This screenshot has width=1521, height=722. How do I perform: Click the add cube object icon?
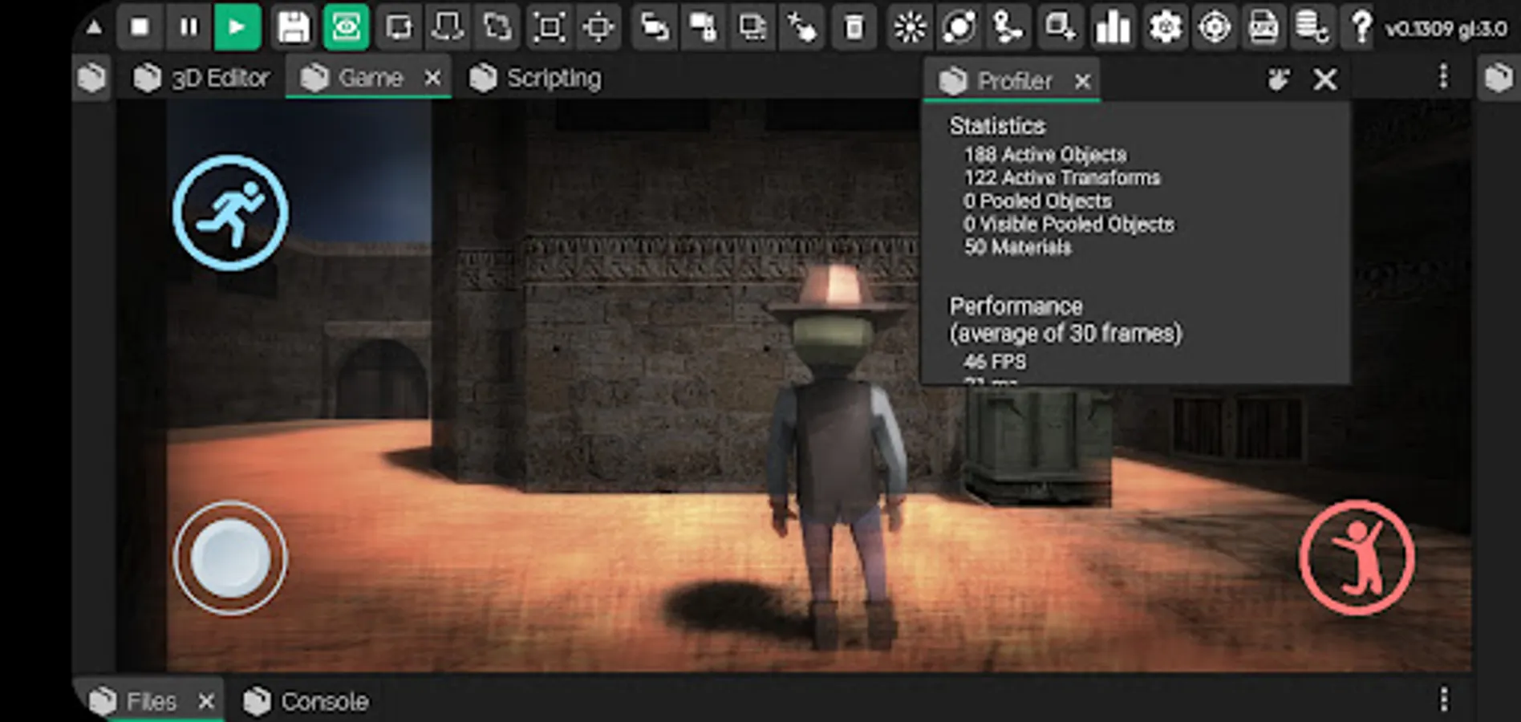(1061, 27)
